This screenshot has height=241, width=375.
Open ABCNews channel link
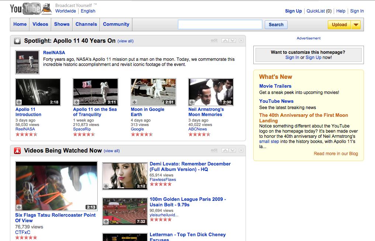point(198,129)
